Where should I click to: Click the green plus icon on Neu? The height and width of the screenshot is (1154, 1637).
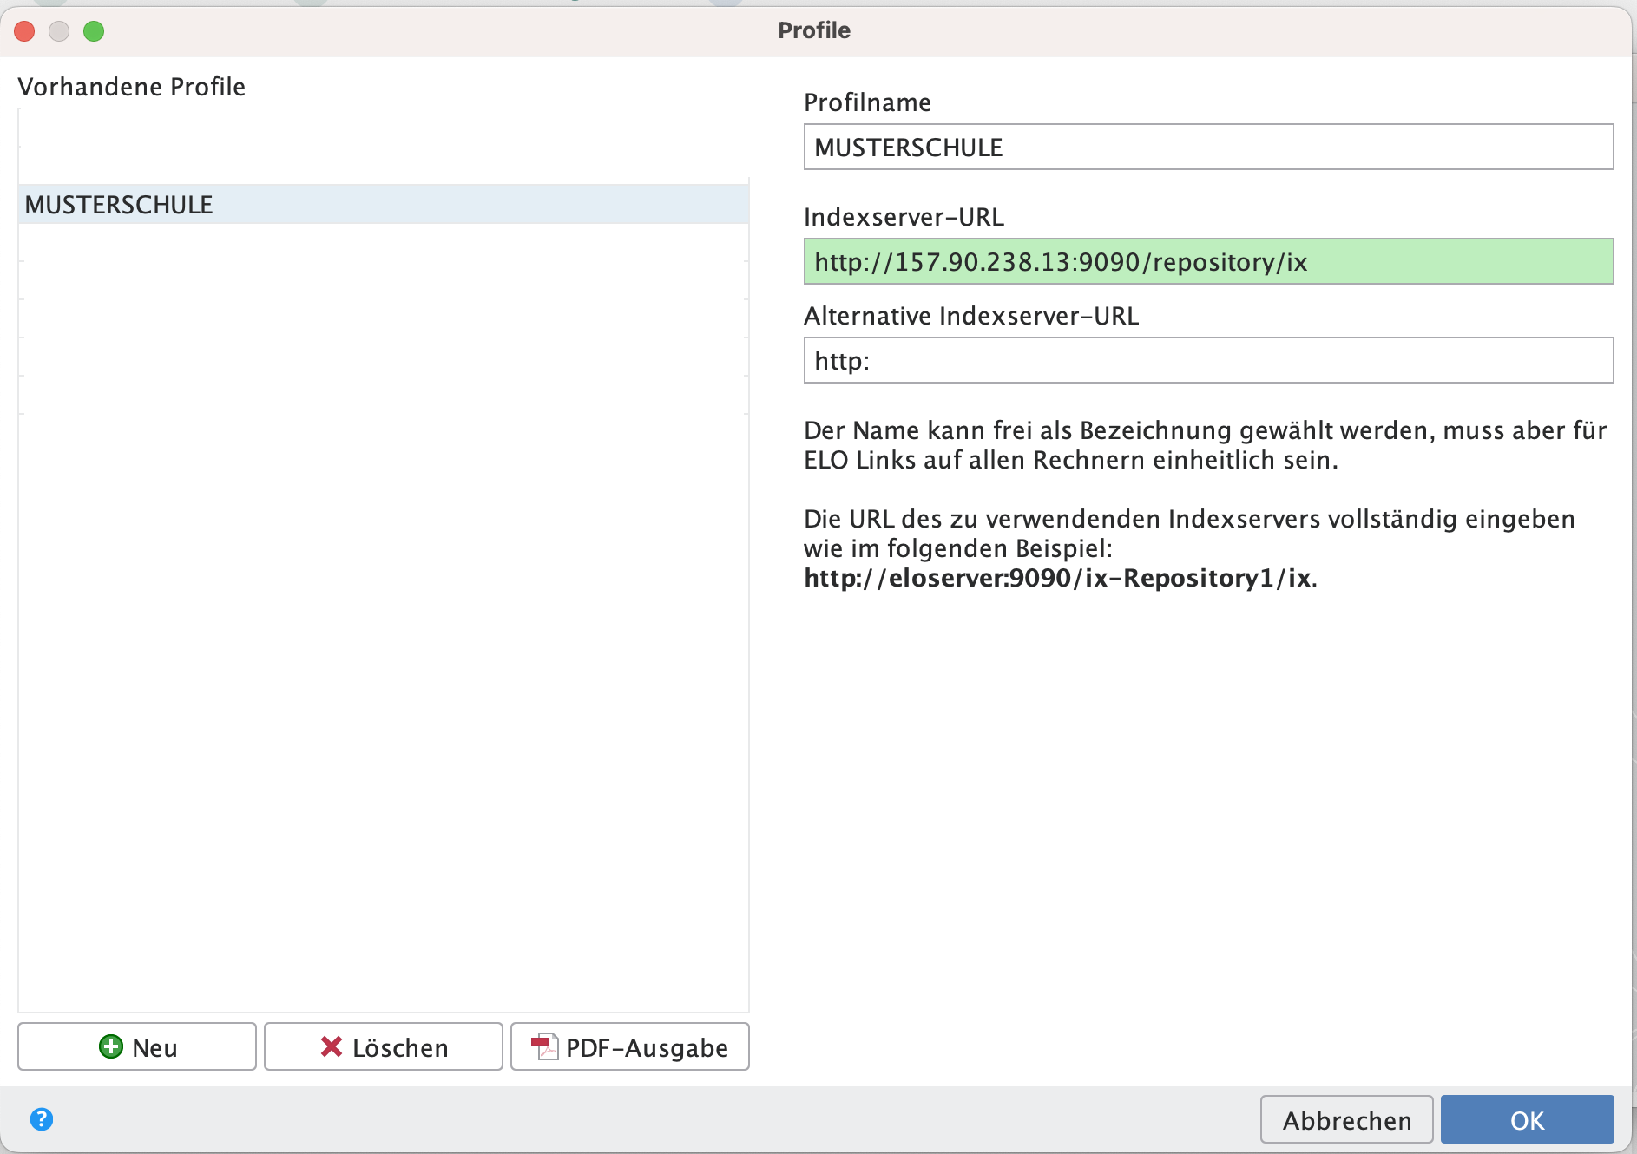coord(111,1047)
